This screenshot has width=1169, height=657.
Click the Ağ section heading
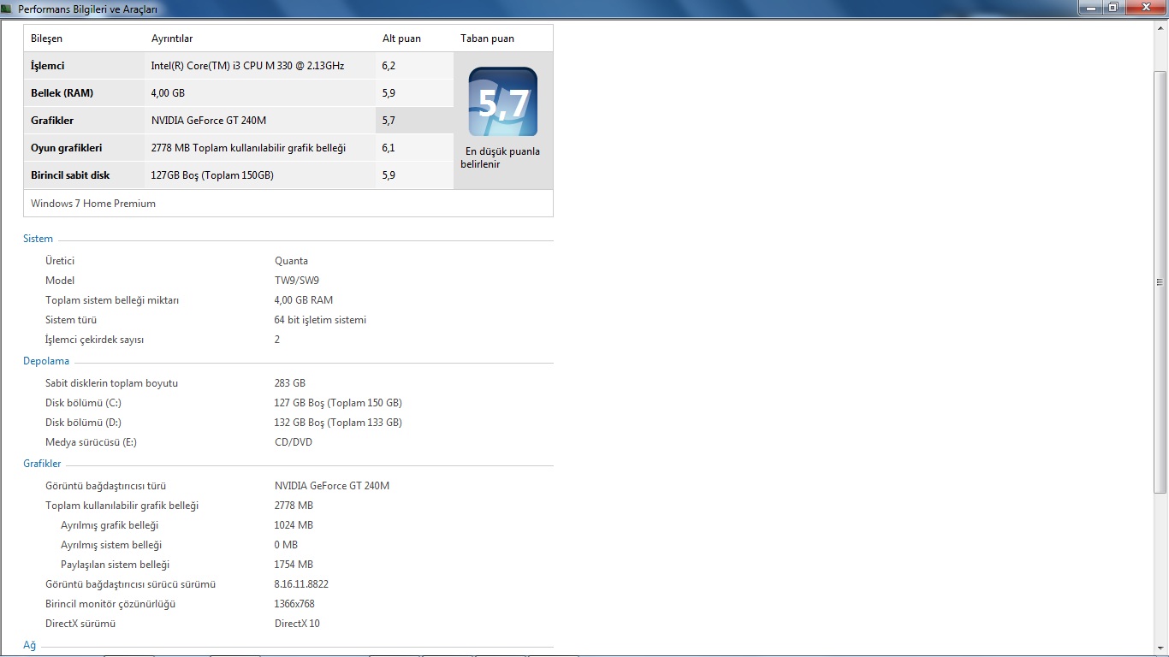coord(30,645)
